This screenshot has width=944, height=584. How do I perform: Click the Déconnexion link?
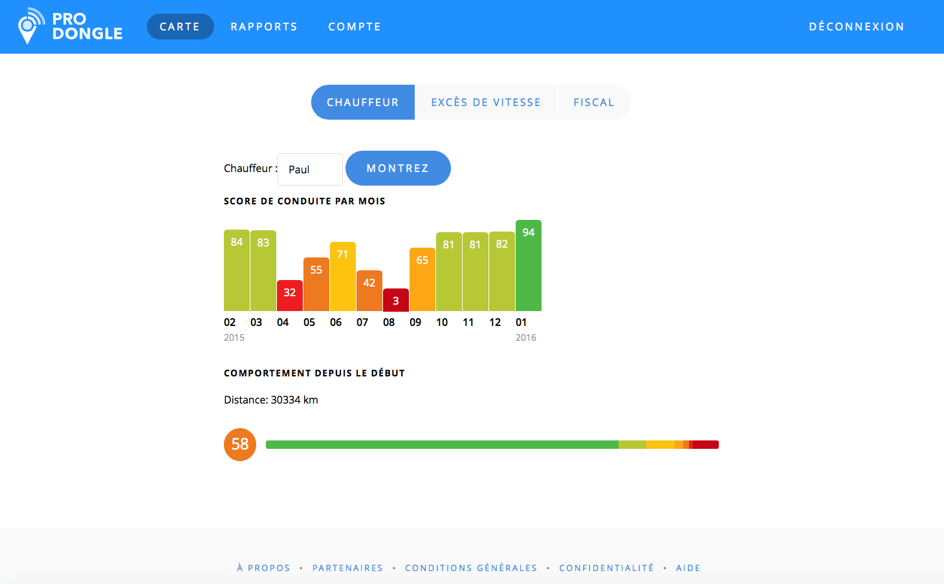(x=856, y=27)
